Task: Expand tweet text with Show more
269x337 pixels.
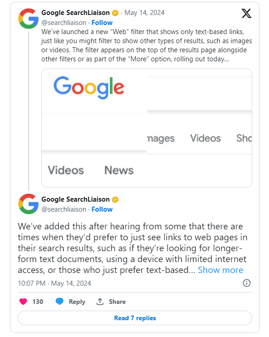Action: [220, 270]
